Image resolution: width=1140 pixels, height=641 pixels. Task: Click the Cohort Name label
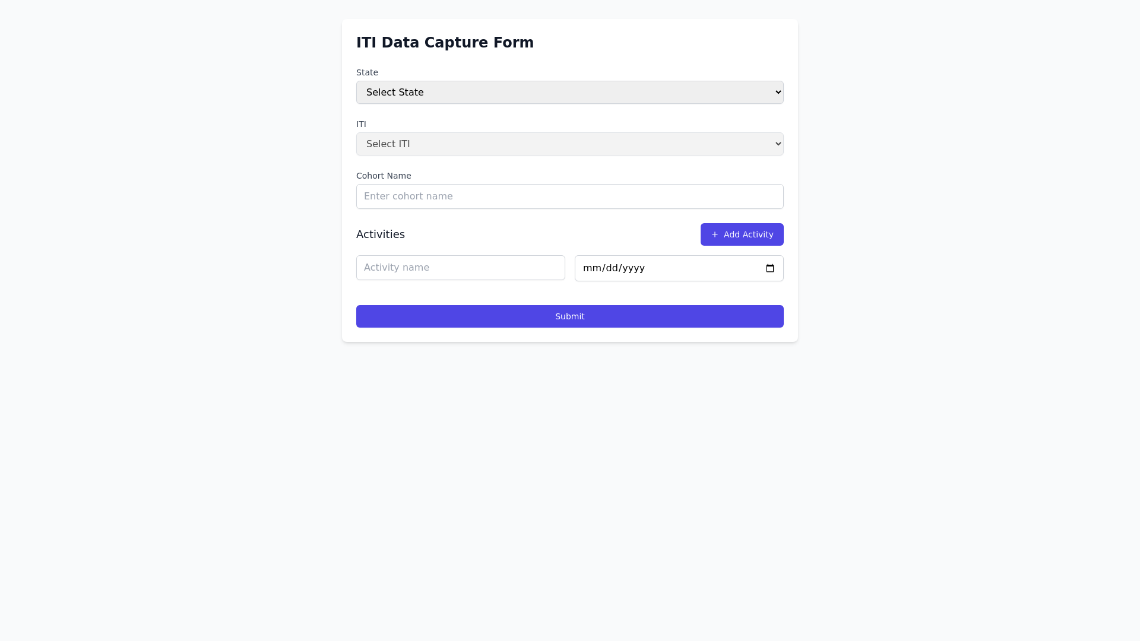384,176
